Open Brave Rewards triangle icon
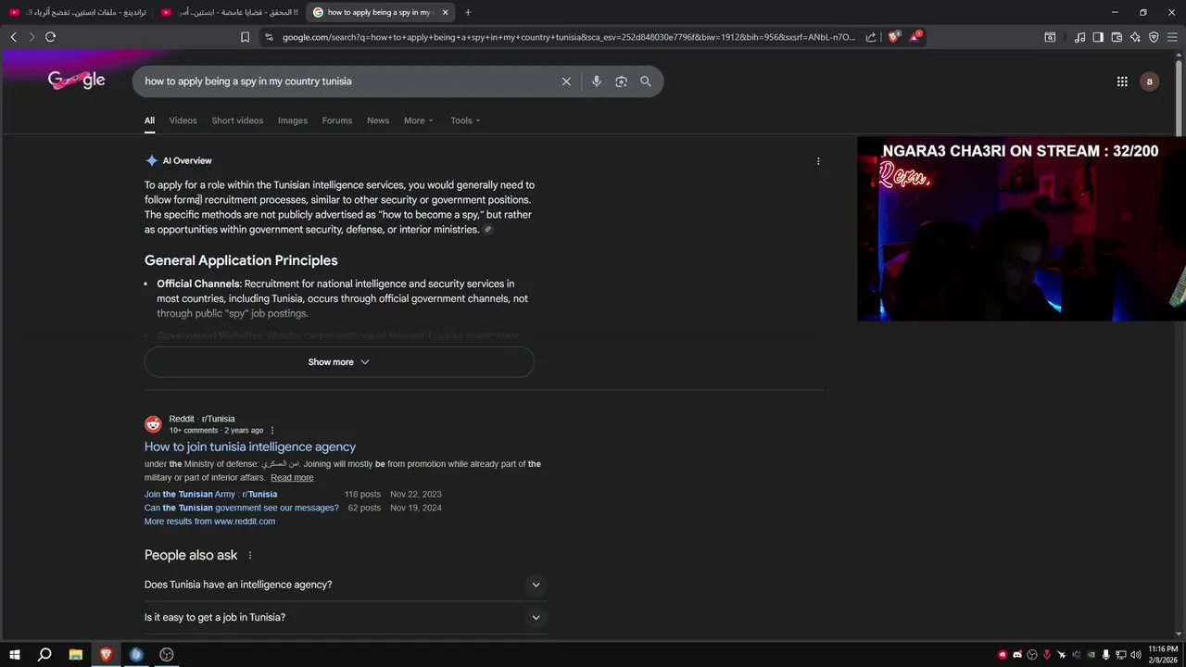Image resolution: width=1186 pixels, height=667 pixels. (x=915, y=37)
